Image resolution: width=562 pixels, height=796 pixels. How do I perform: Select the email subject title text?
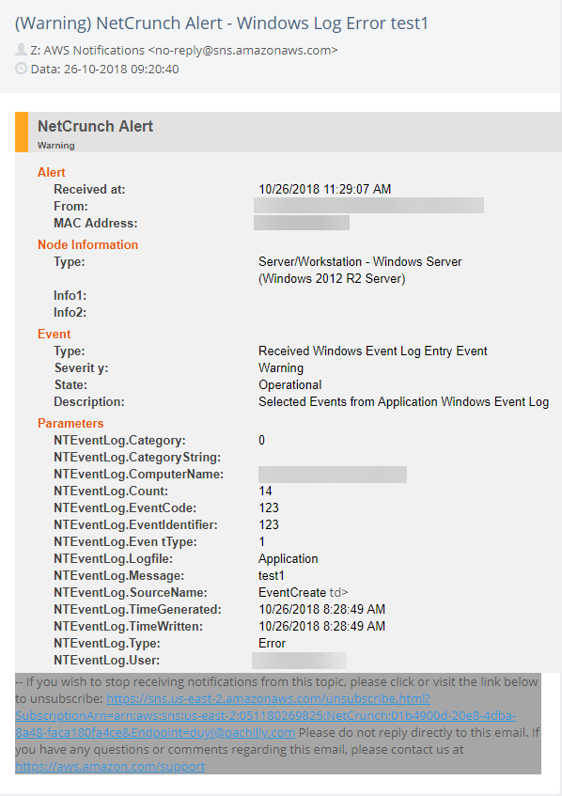coord(222,23)
